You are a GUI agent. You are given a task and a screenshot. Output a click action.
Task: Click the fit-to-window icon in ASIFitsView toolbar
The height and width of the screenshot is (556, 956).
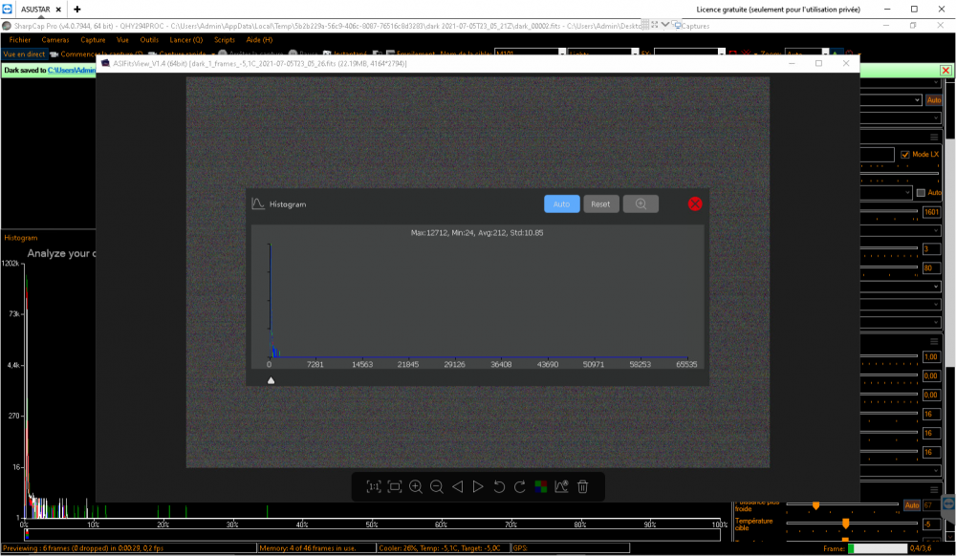click(x=395, y=486)
